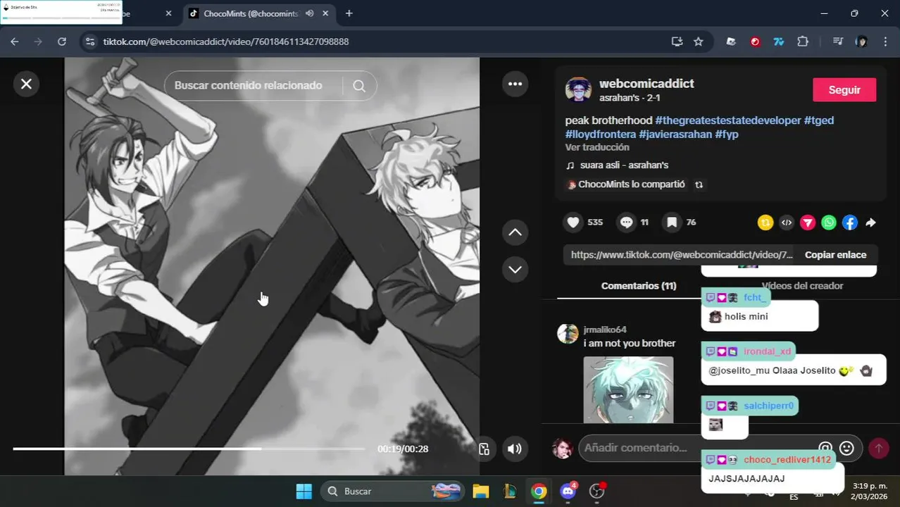
Task: Send to friends with pink paper plane icon
Action: click(808, 223)
